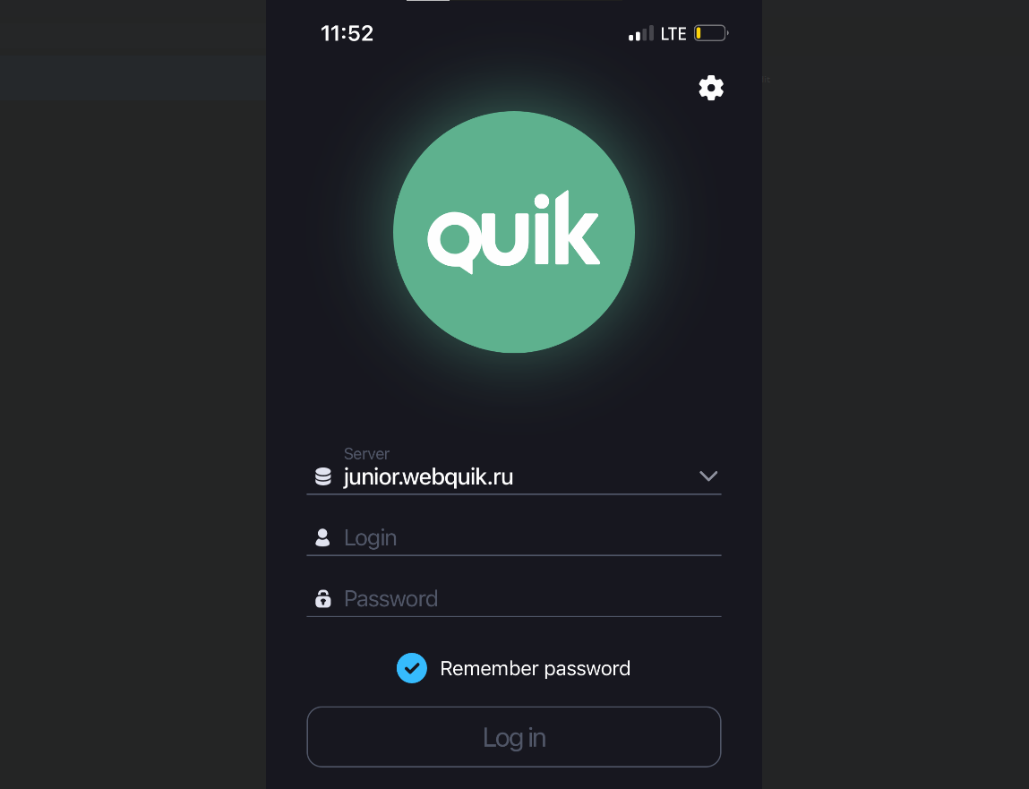Uncheck the Remember password checkbox

[412, 668]
